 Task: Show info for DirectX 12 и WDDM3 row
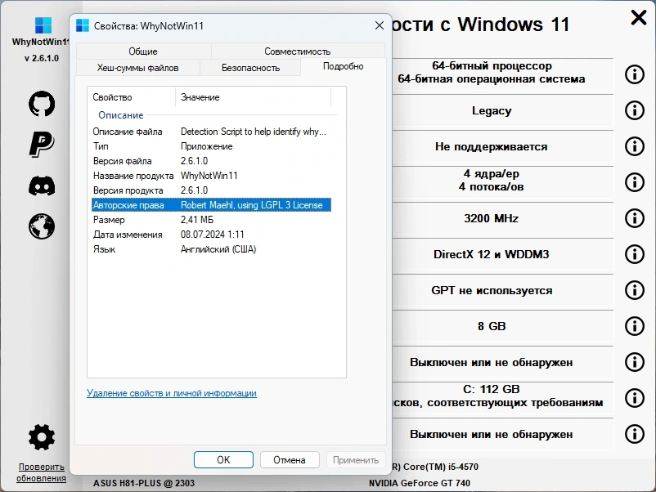point(634,254)
